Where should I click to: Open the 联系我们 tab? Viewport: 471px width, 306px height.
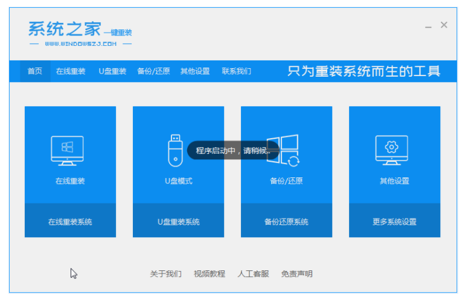[x=236, y=71]
